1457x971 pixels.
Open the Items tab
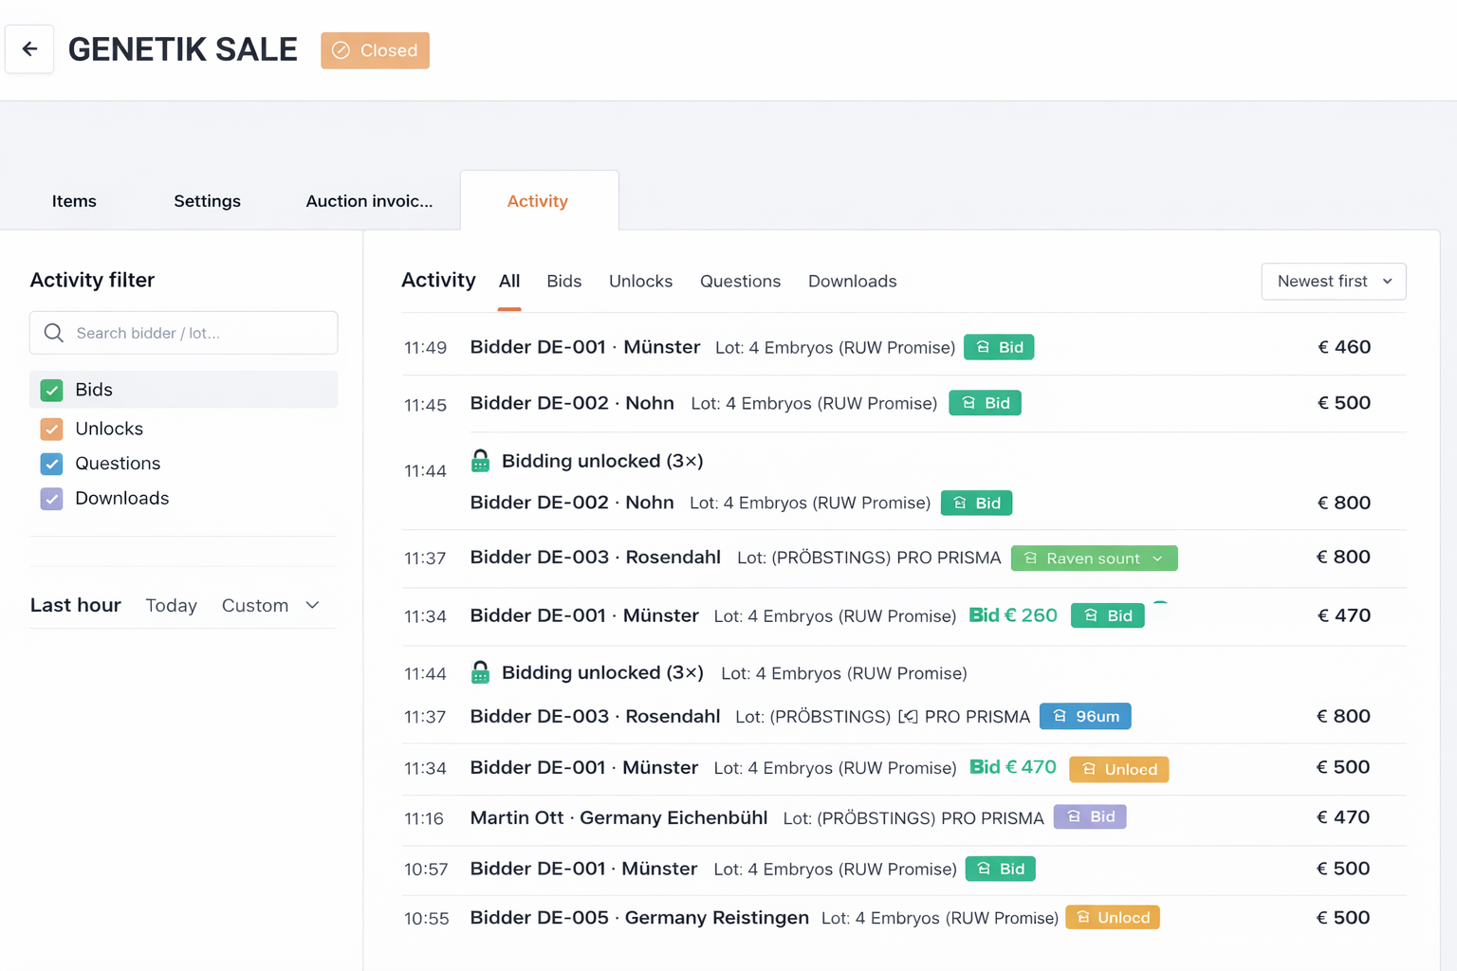[x=74, y=201]
